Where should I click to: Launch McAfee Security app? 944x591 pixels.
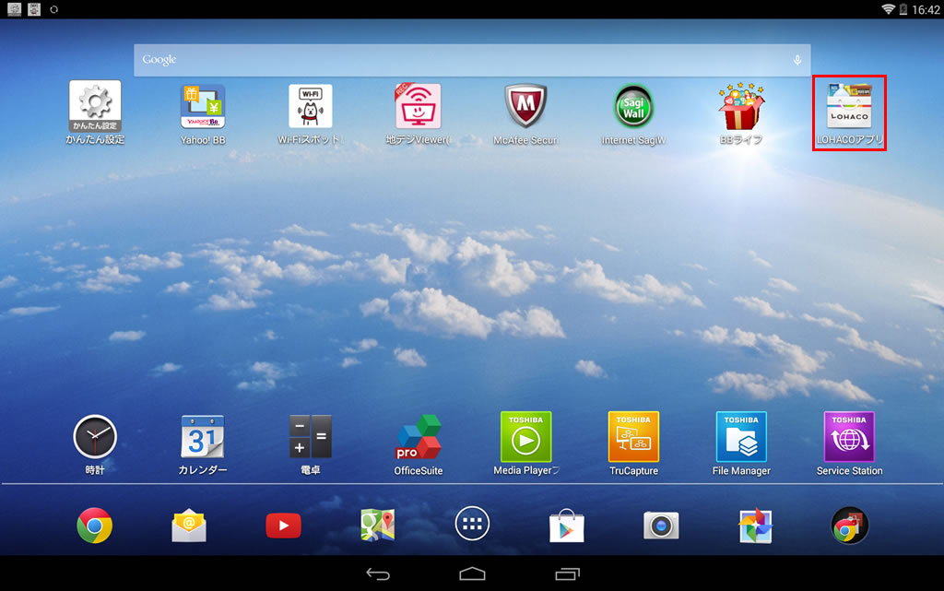526,107
